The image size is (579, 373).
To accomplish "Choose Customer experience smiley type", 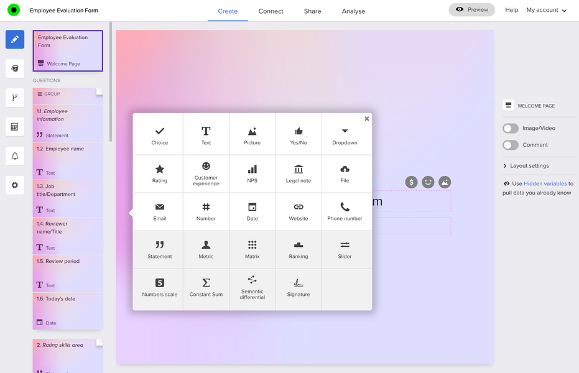I will [206, 174].
